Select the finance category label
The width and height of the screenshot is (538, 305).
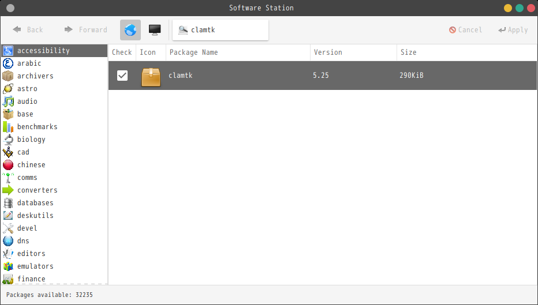coord(31,279)
